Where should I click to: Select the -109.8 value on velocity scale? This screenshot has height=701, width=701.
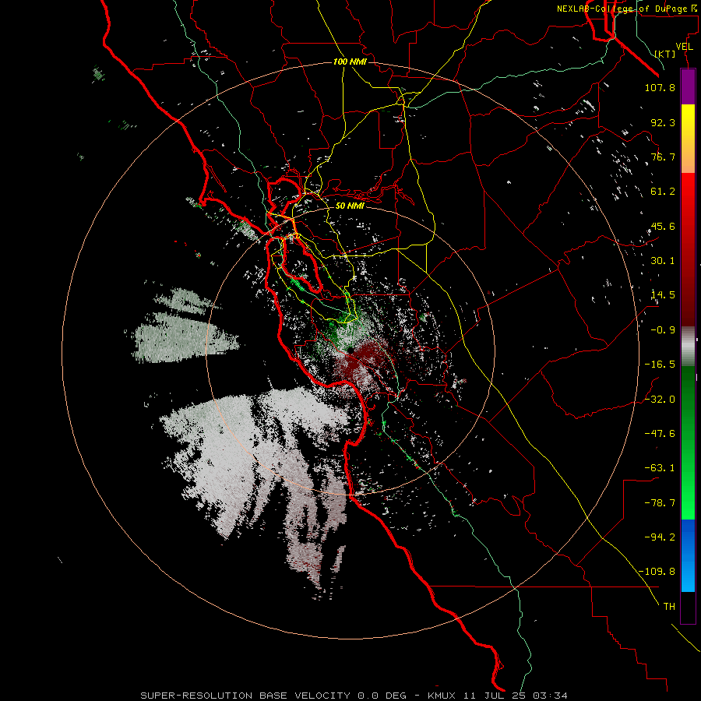657,572
